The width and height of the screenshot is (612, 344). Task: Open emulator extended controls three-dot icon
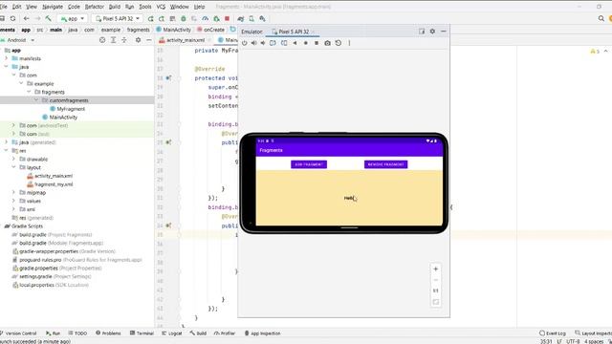349,43
